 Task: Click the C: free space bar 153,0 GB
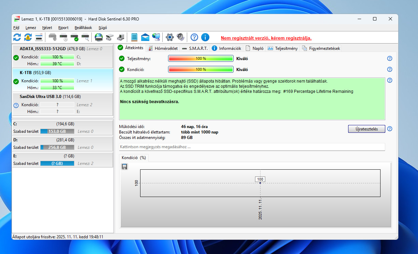click(x=57, y=131)
